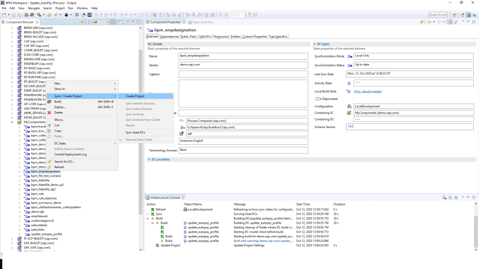The image size is (479, 269).
Task: Click the Save icon in main toolbar
Action: click(x=14, y=14)
